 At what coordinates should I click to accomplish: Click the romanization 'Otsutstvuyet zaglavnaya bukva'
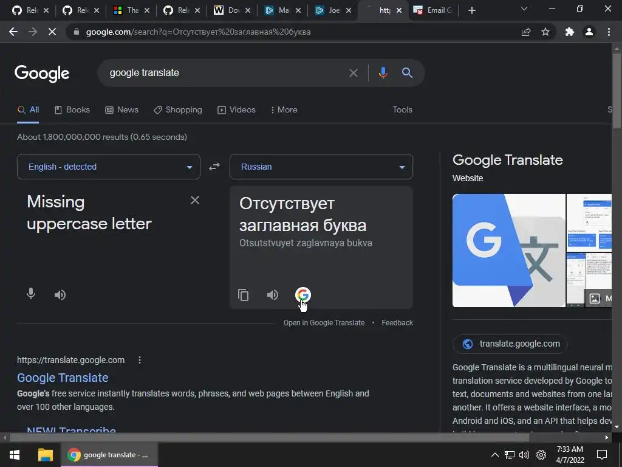(306, 243)
